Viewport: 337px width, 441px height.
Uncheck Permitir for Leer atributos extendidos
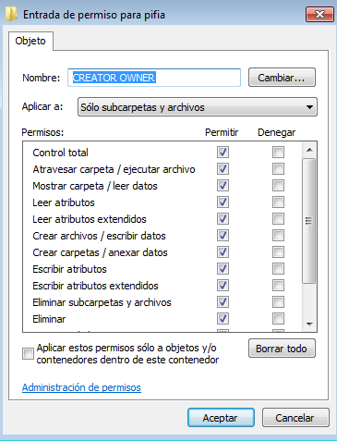point(223,218)
